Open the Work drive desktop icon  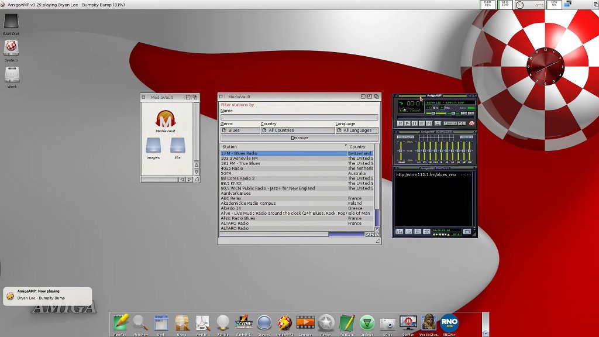tap(12, 74)
